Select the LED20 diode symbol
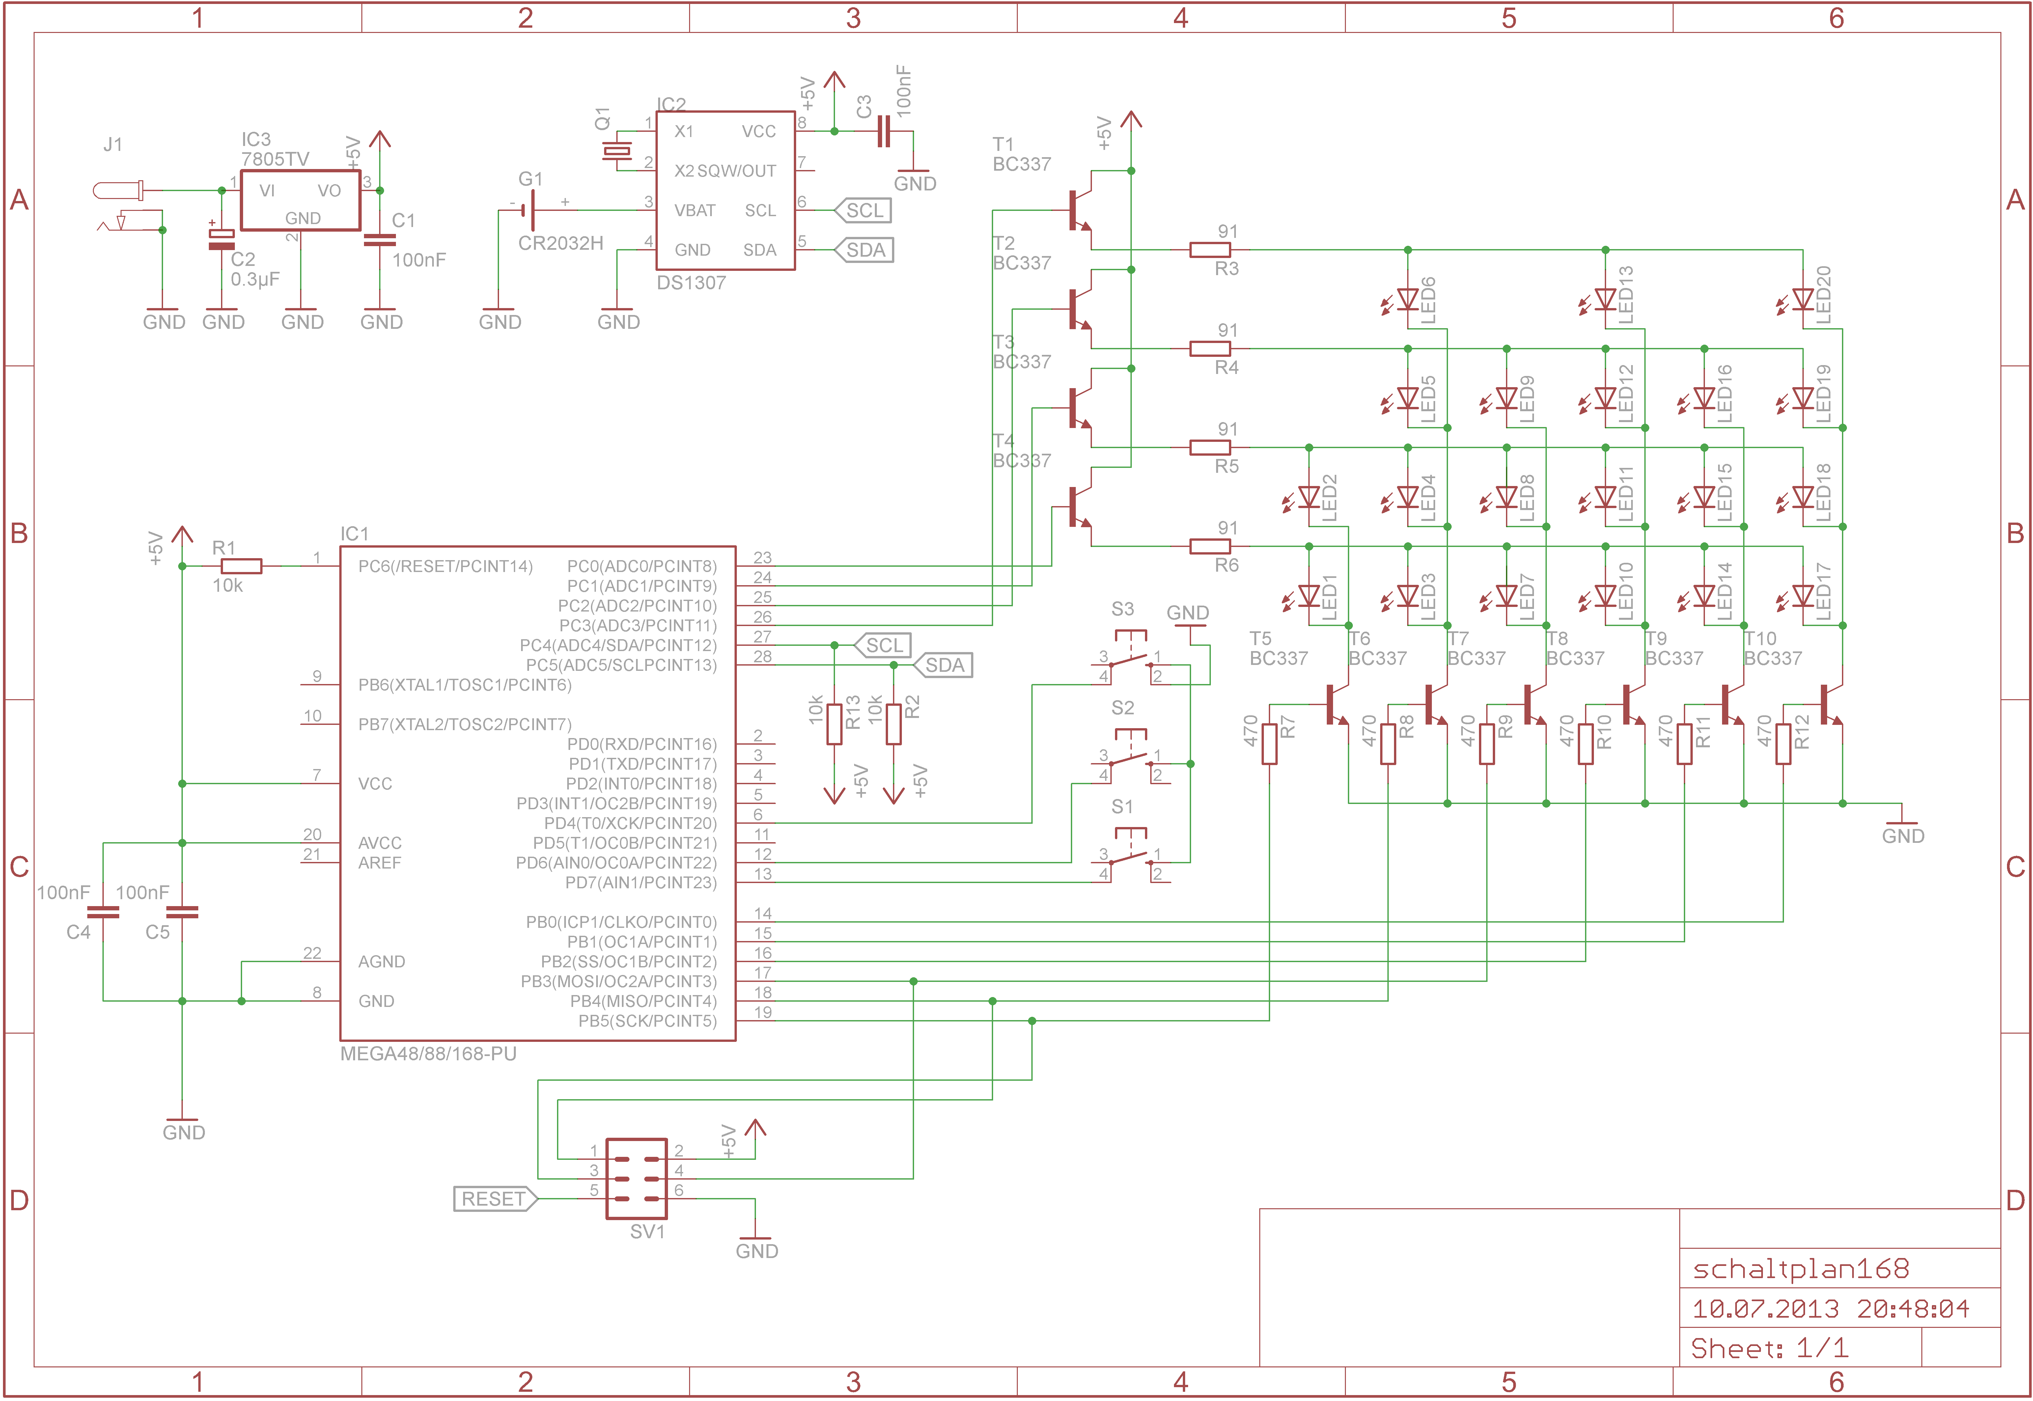 click(x=1797, y=301)
